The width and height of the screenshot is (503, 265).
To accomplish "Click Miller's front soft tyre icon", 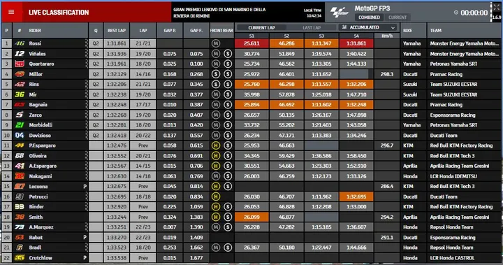I will click(x=216, y=74).
